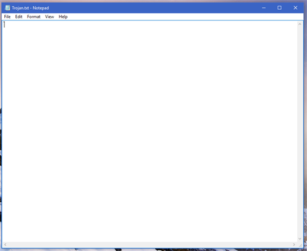The height and width of the screenshot is (251, 307).
Task: Click the resize grip in window corner
Action: point(300,245)
